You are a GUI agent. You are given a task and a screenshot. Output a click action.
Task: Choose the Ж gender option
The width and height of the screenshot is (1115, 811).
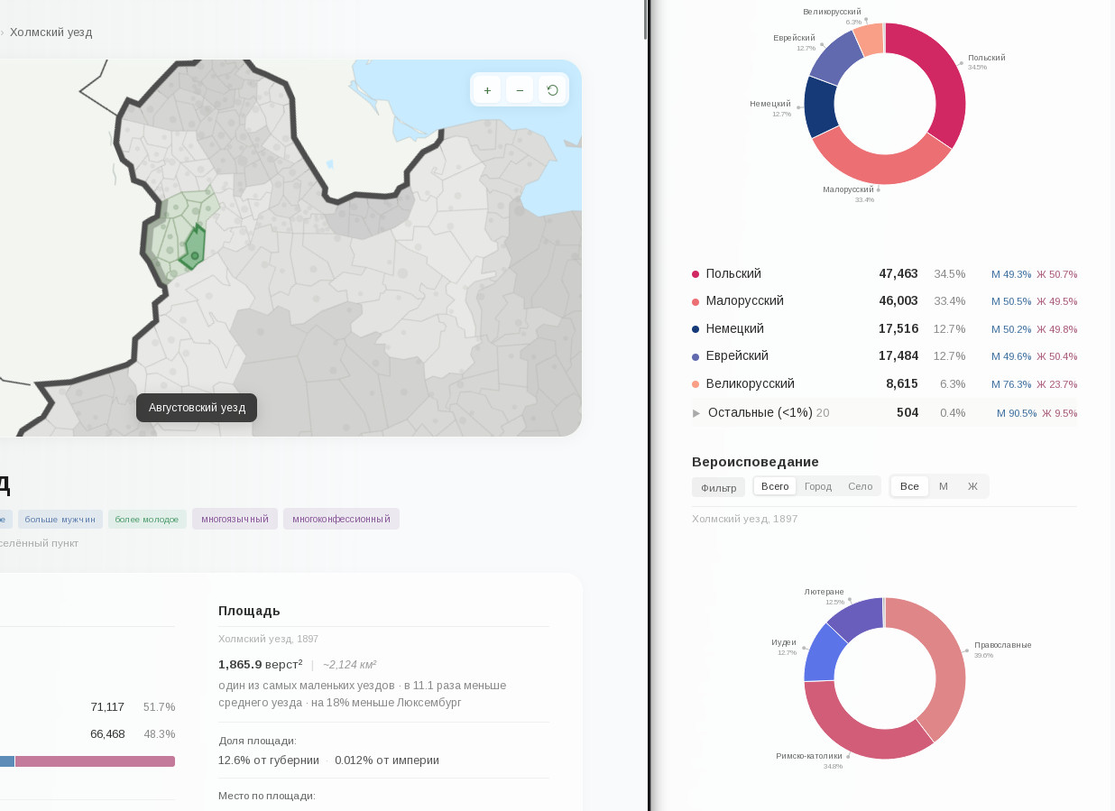(x=972, y=486)
